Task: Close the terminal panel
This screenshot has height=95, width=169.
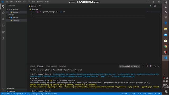Action: point(159,66)
